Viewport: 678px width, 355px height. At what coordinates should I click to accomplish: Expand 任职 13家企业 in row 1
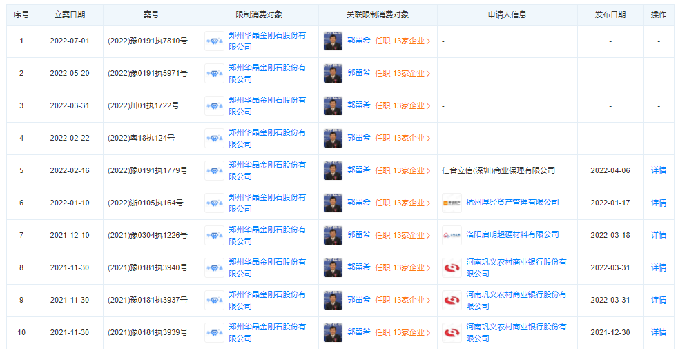pos(403,41)
